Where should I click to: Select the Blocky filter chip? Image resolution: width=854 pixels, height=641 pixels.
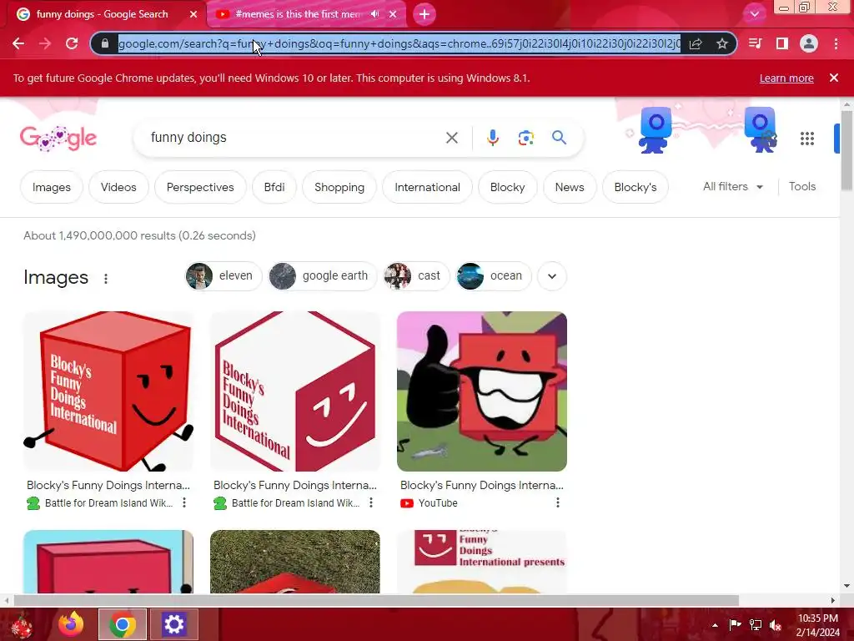coord(507,187)
